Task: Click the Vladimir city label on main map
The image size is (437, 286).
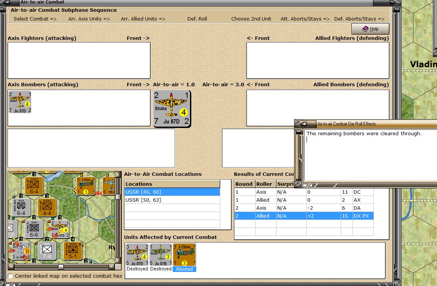Action: tap(423, 64)
